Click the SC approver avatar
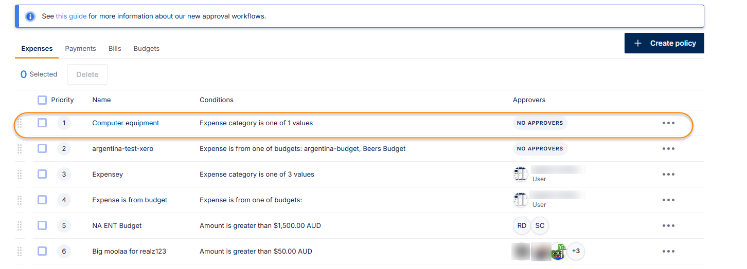The height and width of the screenshot is (269, 747). pos(540,226)
